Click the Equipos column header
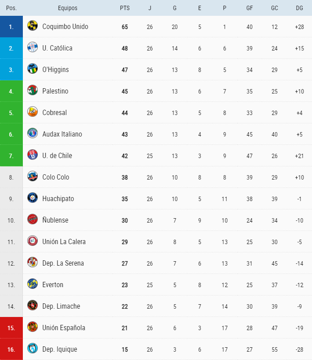 (x=67, y=8)
